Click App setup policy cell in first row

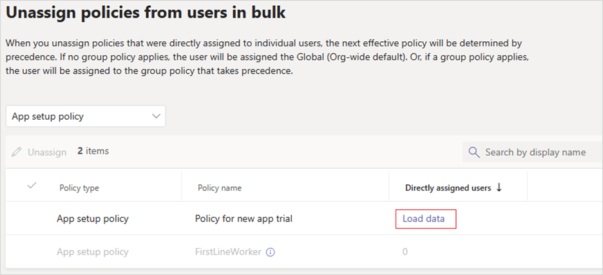(x=93, y=219)
